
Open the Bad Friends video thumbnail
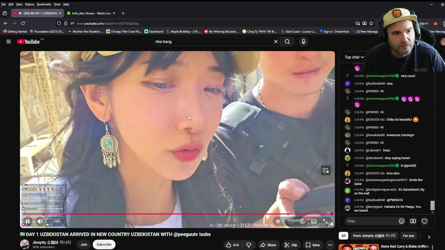(x=359, y=247)
